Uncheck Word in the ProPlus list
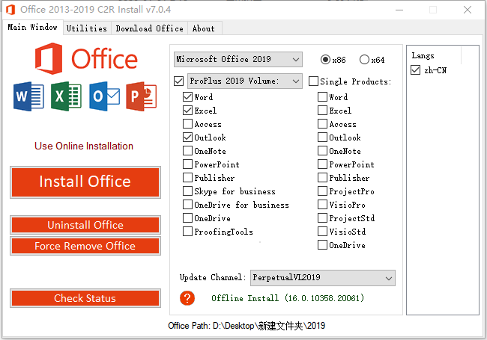Screen dimensions: 487x340 [x=187, y=97]
